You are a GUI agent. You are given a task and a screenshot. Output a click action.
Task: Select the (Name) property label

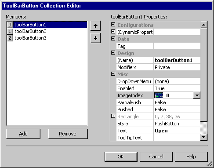135,60
